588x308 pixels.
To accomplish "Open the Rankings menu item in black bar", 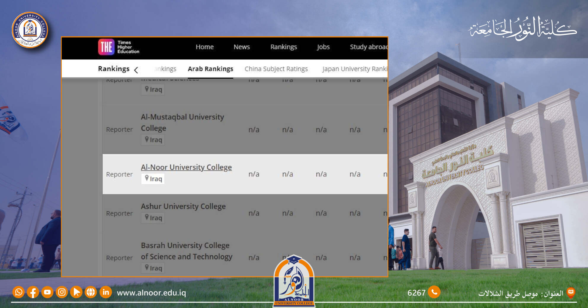I will pyautogui.click(x=283, y=47).
